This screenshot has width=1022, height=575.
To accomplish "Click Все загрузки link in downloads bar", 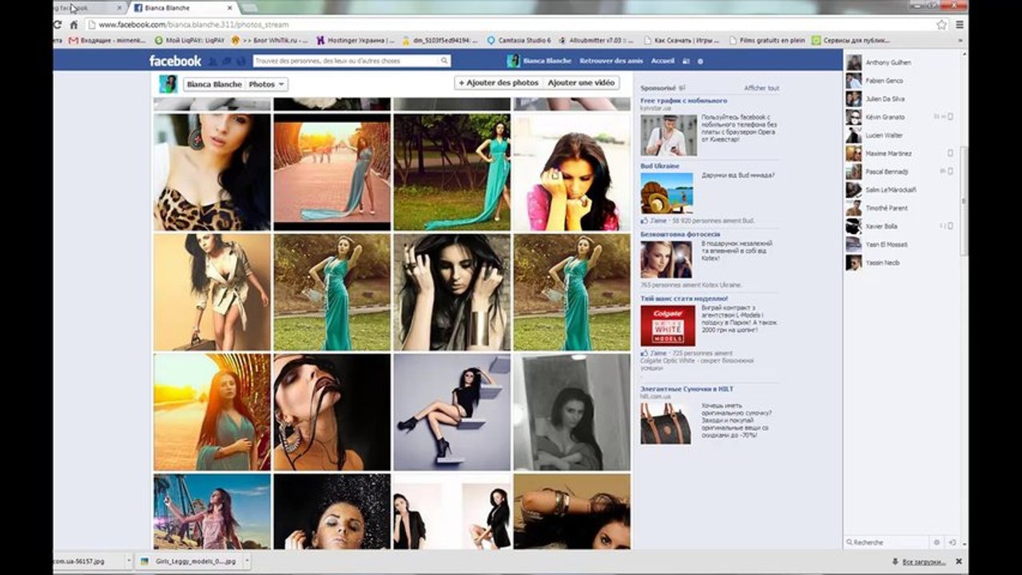I will [x=925, y=561].
